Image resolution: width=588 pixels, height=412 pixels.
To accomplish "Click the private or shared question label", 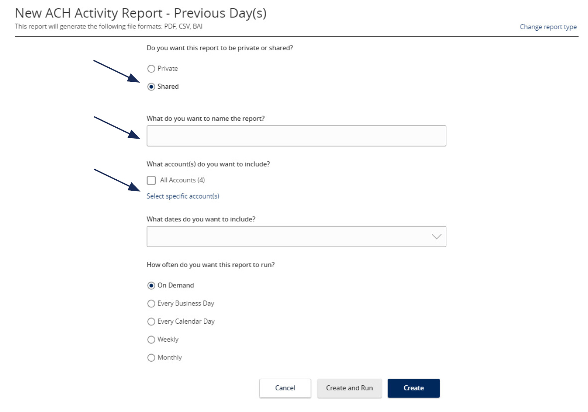I will (x=219, y=49).
